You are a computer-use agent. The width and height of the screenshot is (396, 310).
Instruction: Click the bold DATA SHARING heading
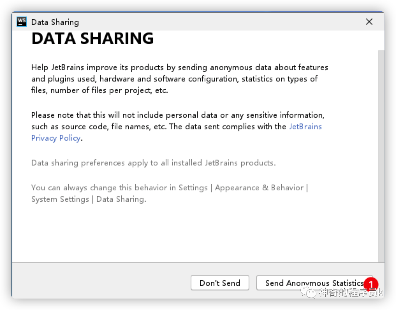pos(92,39)
